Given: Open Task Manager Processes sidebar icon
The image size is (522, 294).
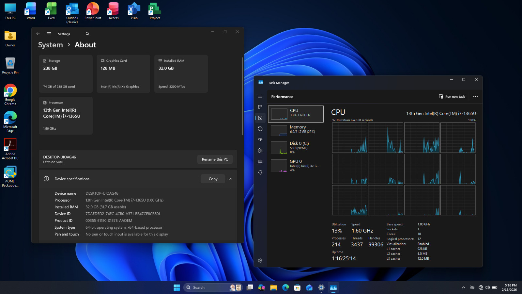Looking at the screenshot, I should click(x=260, y=107).
